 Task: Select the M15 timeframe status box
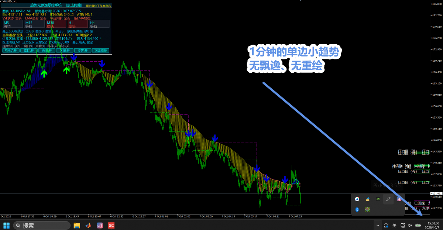tap(34, 24)
